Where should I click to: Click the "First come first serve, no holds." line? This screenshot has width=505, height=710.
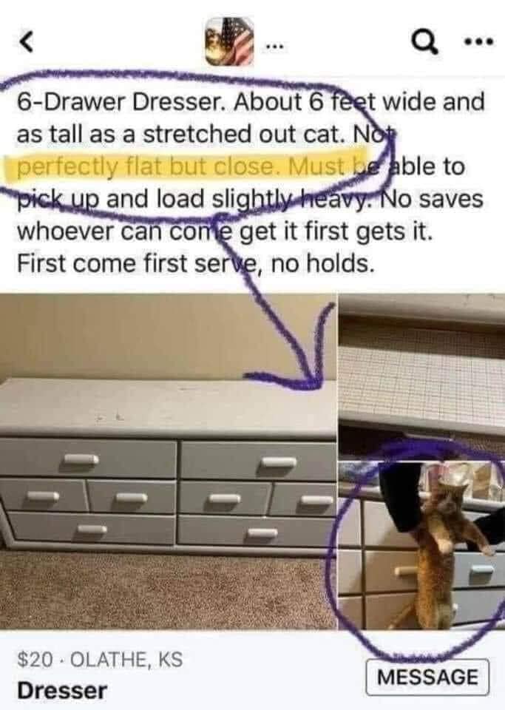pos(195,263)
